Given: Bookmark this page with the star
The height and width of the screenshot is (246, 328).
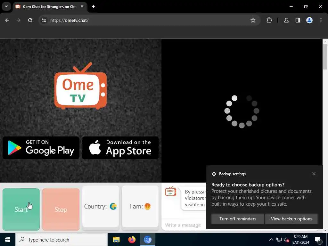Looking at the screenshot, I should [253, 20].
